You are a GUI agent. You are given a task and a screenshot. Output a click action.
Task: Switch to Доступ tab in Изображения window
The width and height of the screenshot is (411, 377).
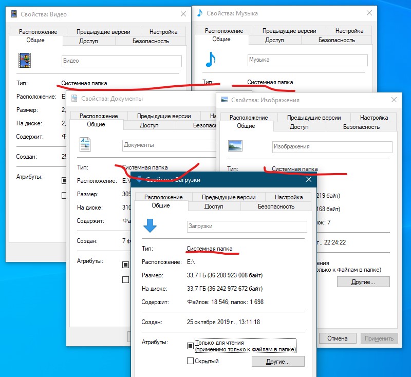299,127
